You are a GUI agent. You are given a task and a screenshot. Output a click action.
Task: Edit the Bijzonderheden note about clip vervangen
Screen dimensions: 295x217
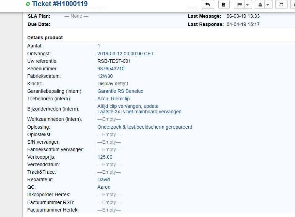pos(139,109)
